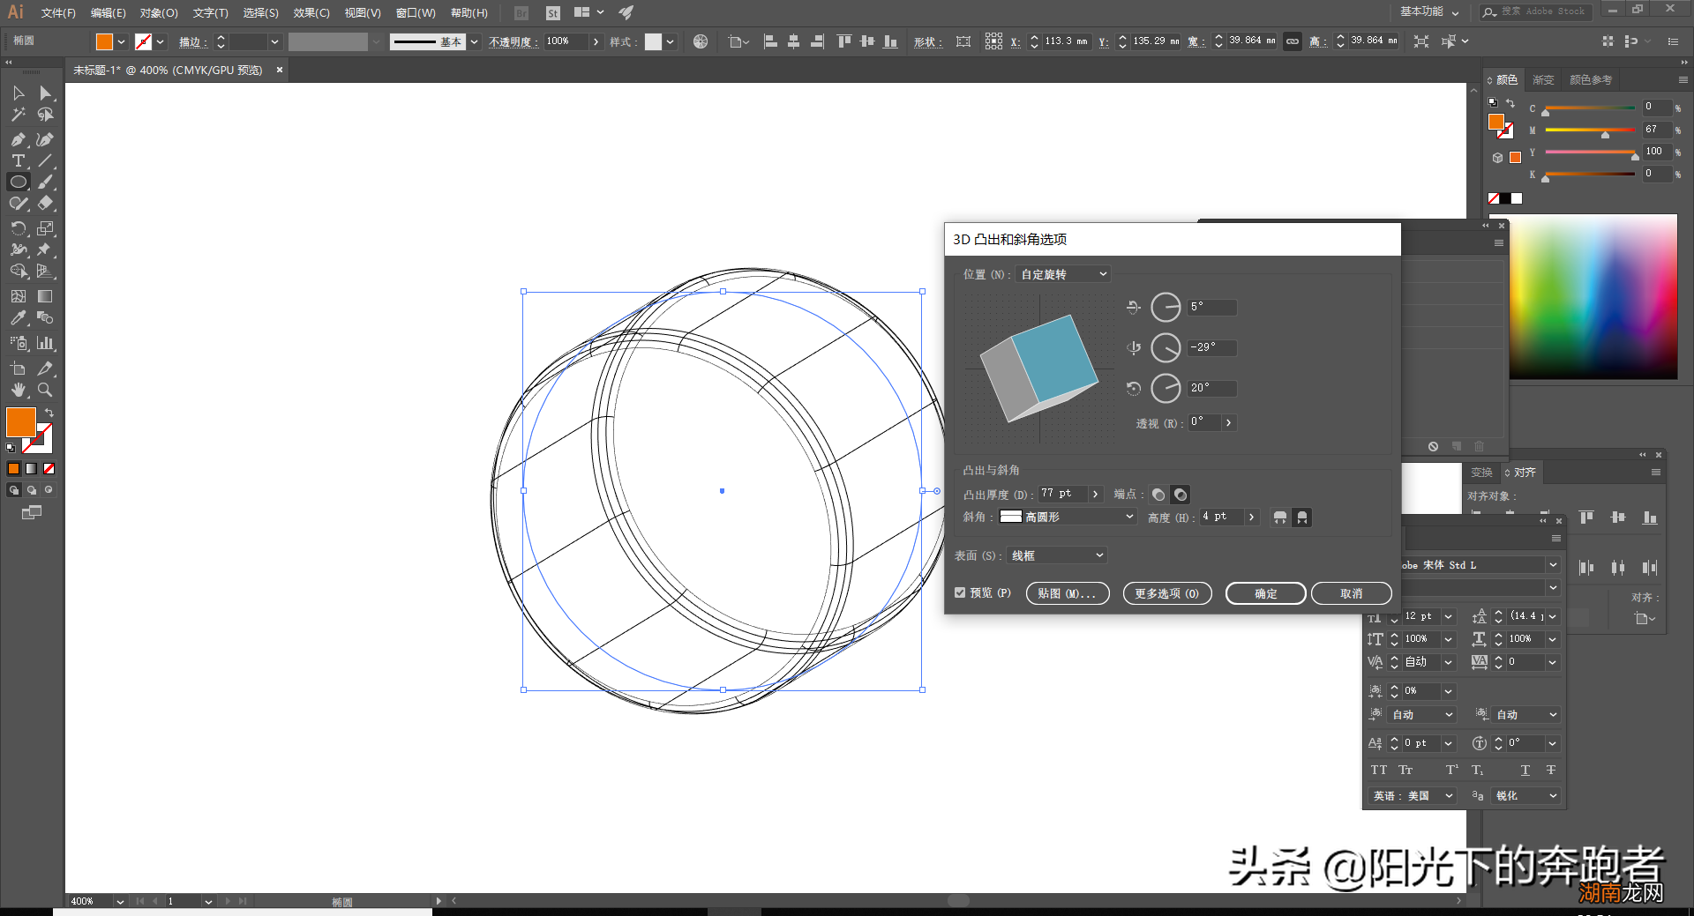
Task: Switch to the 渐变 gradient tab
Action: pyautogui.click(x=1543, y=80)
